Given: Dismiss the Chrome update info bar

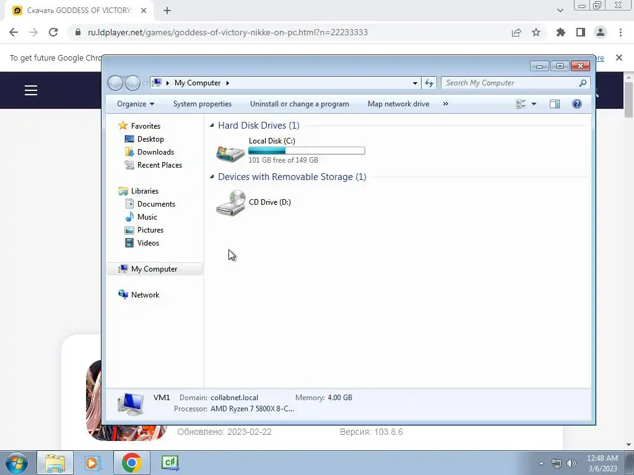Looking at the screenshot, I should pos(619,58).
